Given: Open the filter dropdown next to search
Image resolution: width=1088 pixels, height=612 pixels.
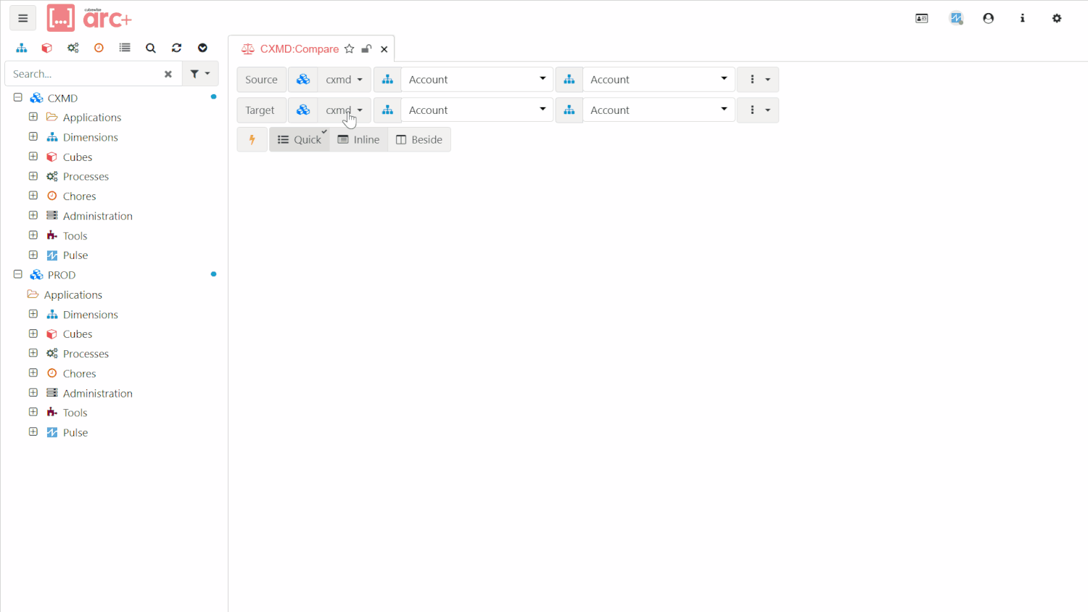Looking at the screenshot, I should (x=199, y=74).
